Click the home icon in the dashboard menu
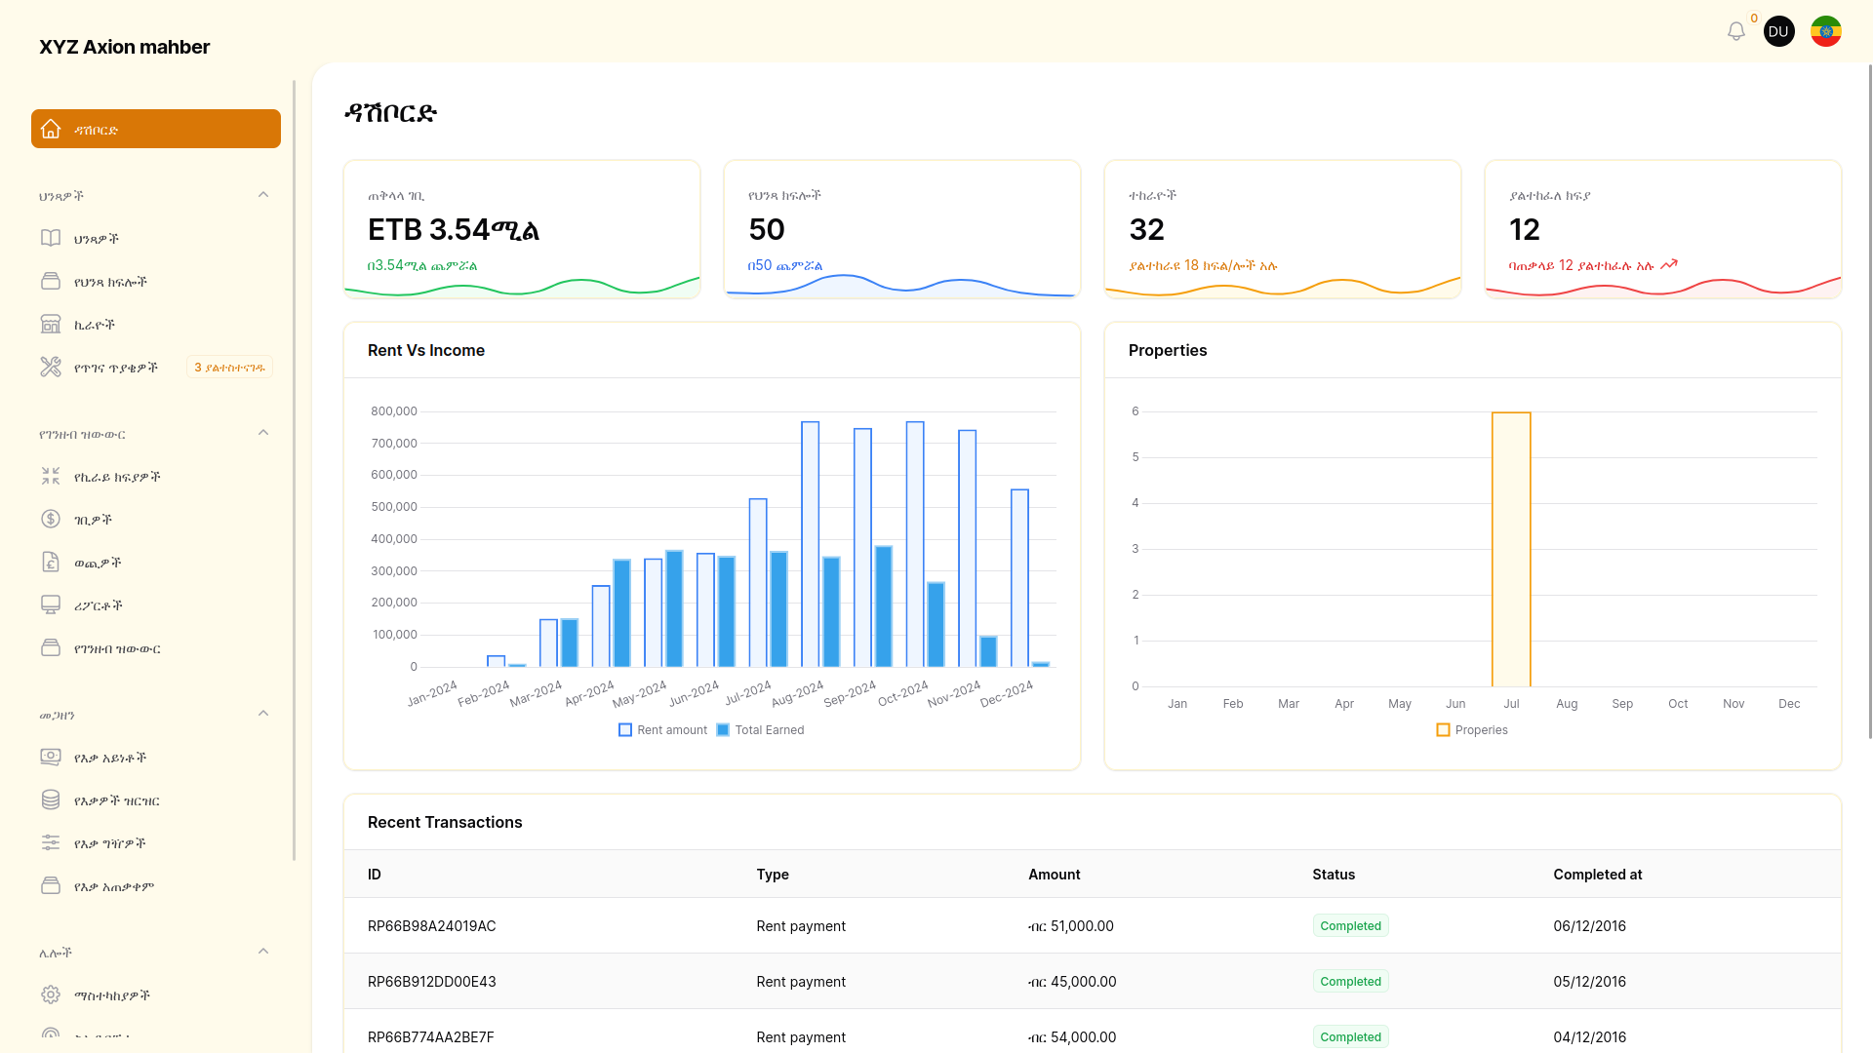1873x1053 pixels. click(51, 129)
